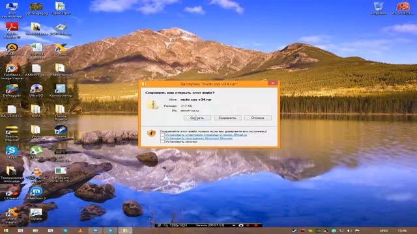Image resolution: width=417 pixels, height=234 pixels.
Task: Open the Excel spreadsheet desktop file
Action: [x=36, y=51]
